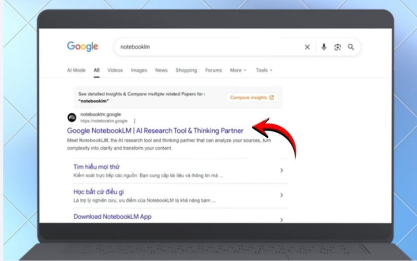Viewport: 417px width, 261px height.
Task: Click the Google logo
Action: 82,46
